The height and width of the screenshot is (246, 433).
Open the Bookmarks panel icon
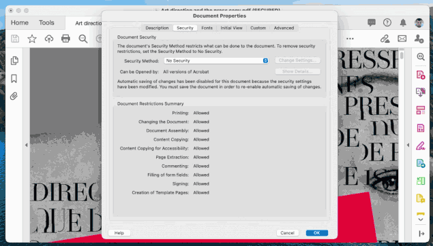pos(14,79)
